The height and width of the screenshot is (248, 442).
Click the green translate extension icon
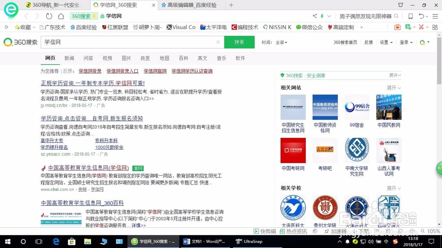click(408, 27)
